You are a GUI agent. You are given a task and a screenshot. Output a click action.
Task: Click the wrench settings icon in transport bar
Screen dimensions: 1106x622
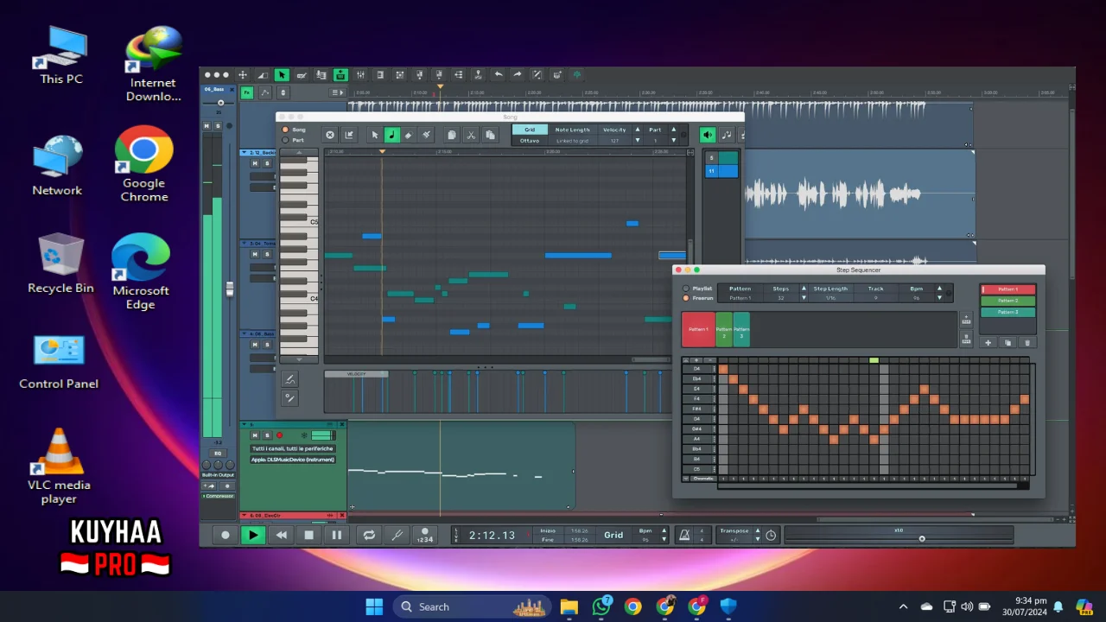tap(397, 535)
